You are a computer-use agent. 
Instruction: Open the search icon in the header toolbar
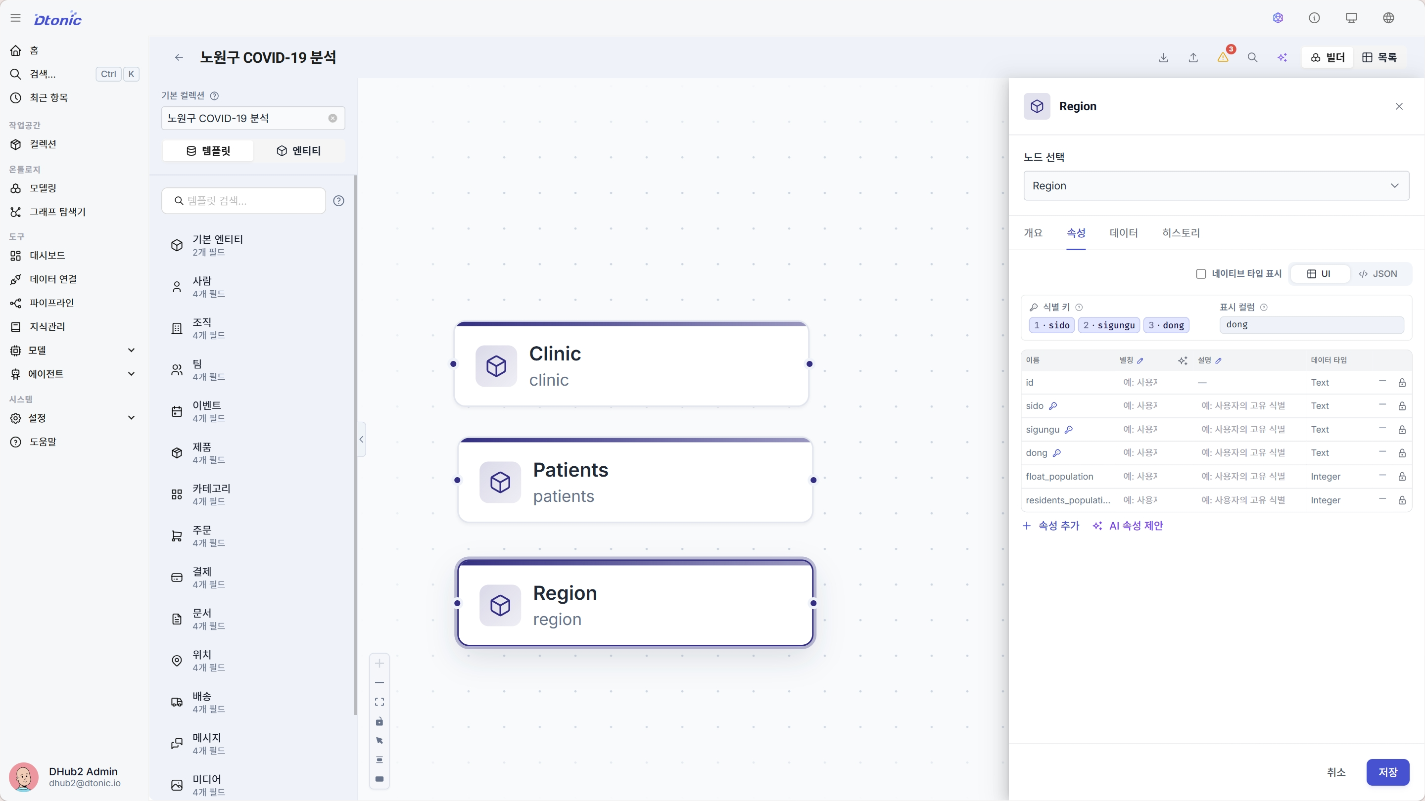pyautogui.click(x=1252, y=57)
